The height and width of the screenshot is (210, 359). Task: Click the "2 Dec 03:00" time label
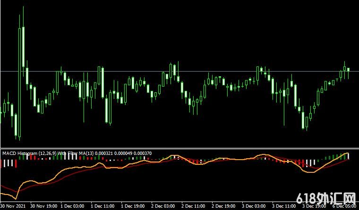[163, 206]
